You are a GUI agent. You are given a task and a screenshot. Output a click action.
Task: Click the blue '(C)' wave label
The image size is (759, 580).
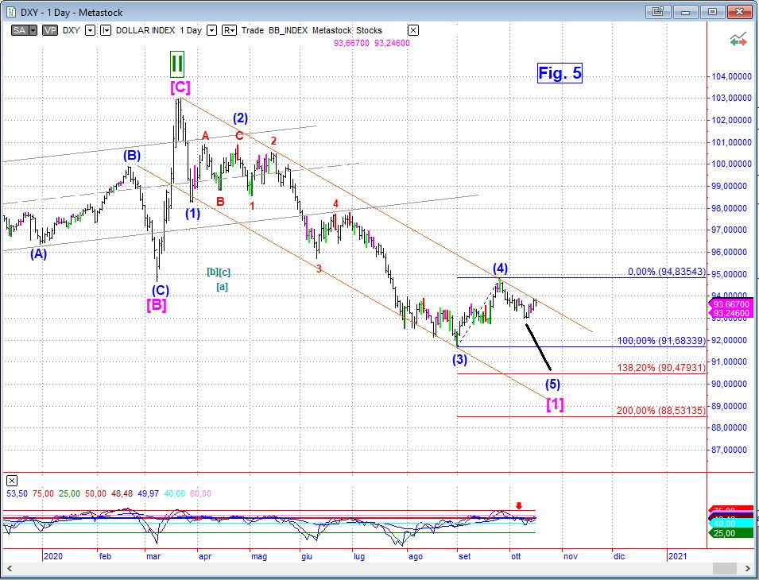coord(161,291)
